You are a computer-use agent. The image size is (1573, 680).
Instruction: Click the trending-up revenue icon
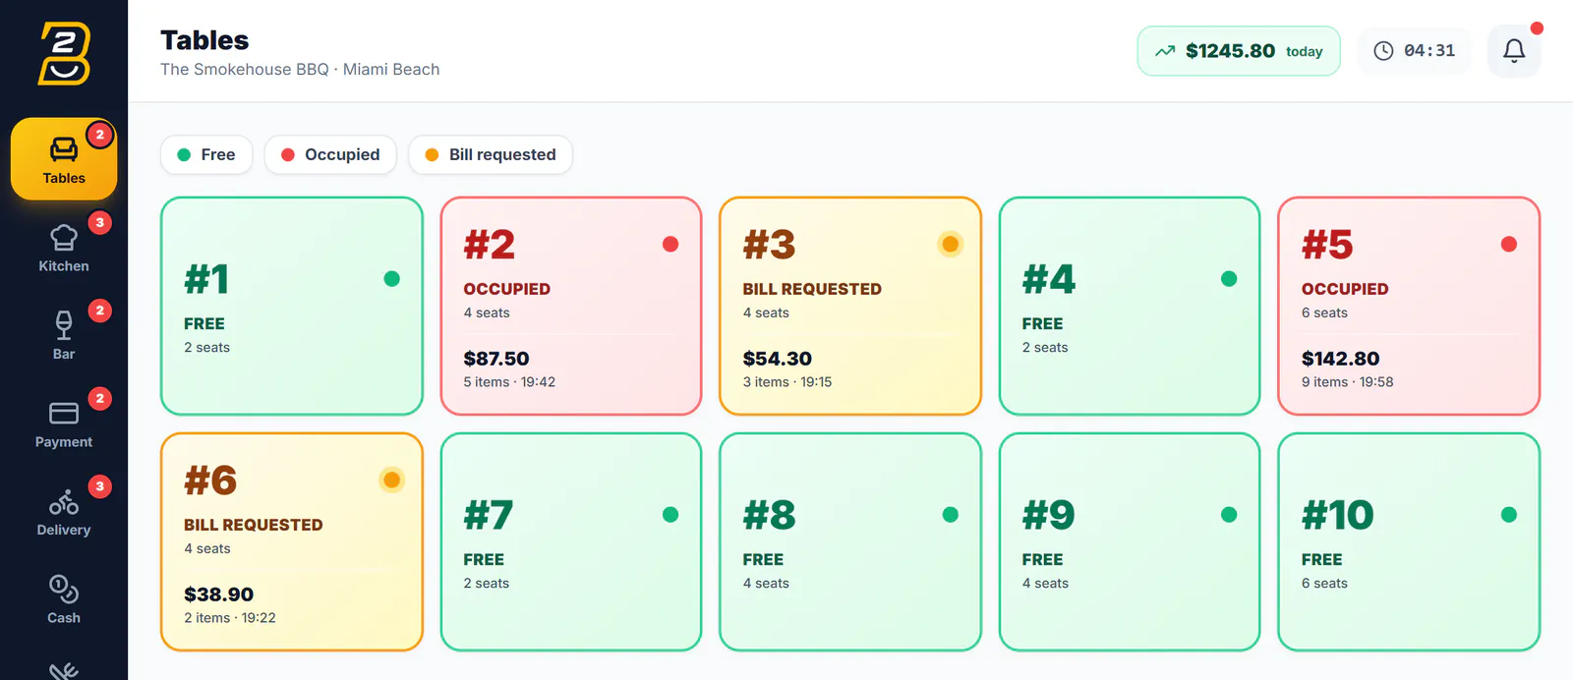click(1165, 51)
